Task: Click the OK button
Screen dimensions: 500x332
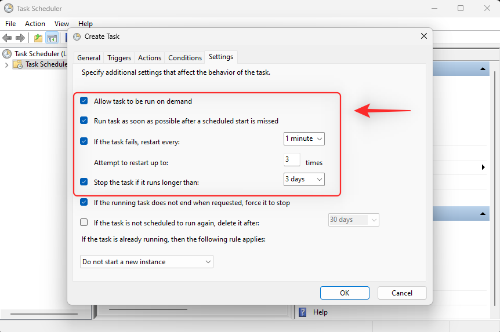Action: pyautogui.click(x=345, y=293)
